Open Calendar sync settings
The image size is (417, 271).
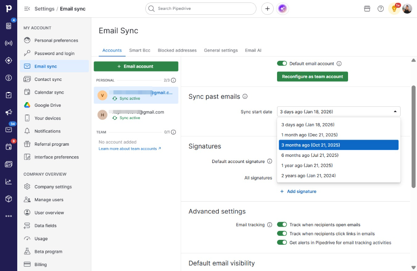pos(54,92)
